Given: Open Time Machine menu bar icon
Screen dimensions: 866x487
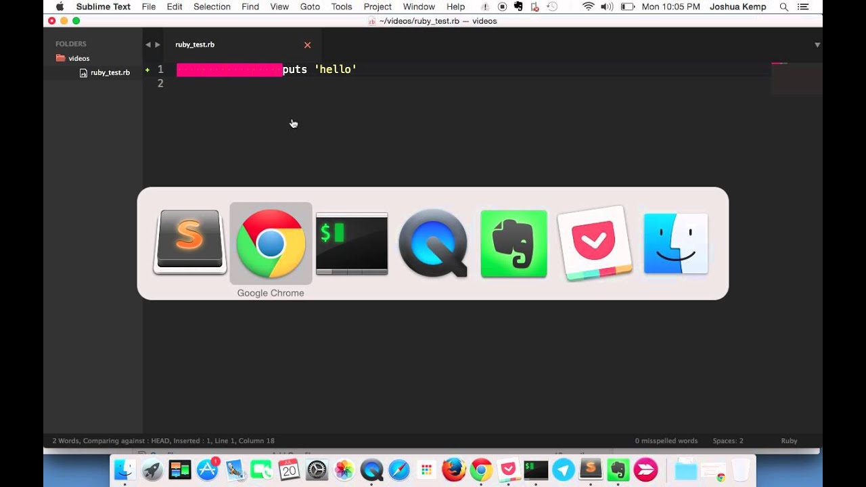Looking at the screenshot, I should 552,7.
